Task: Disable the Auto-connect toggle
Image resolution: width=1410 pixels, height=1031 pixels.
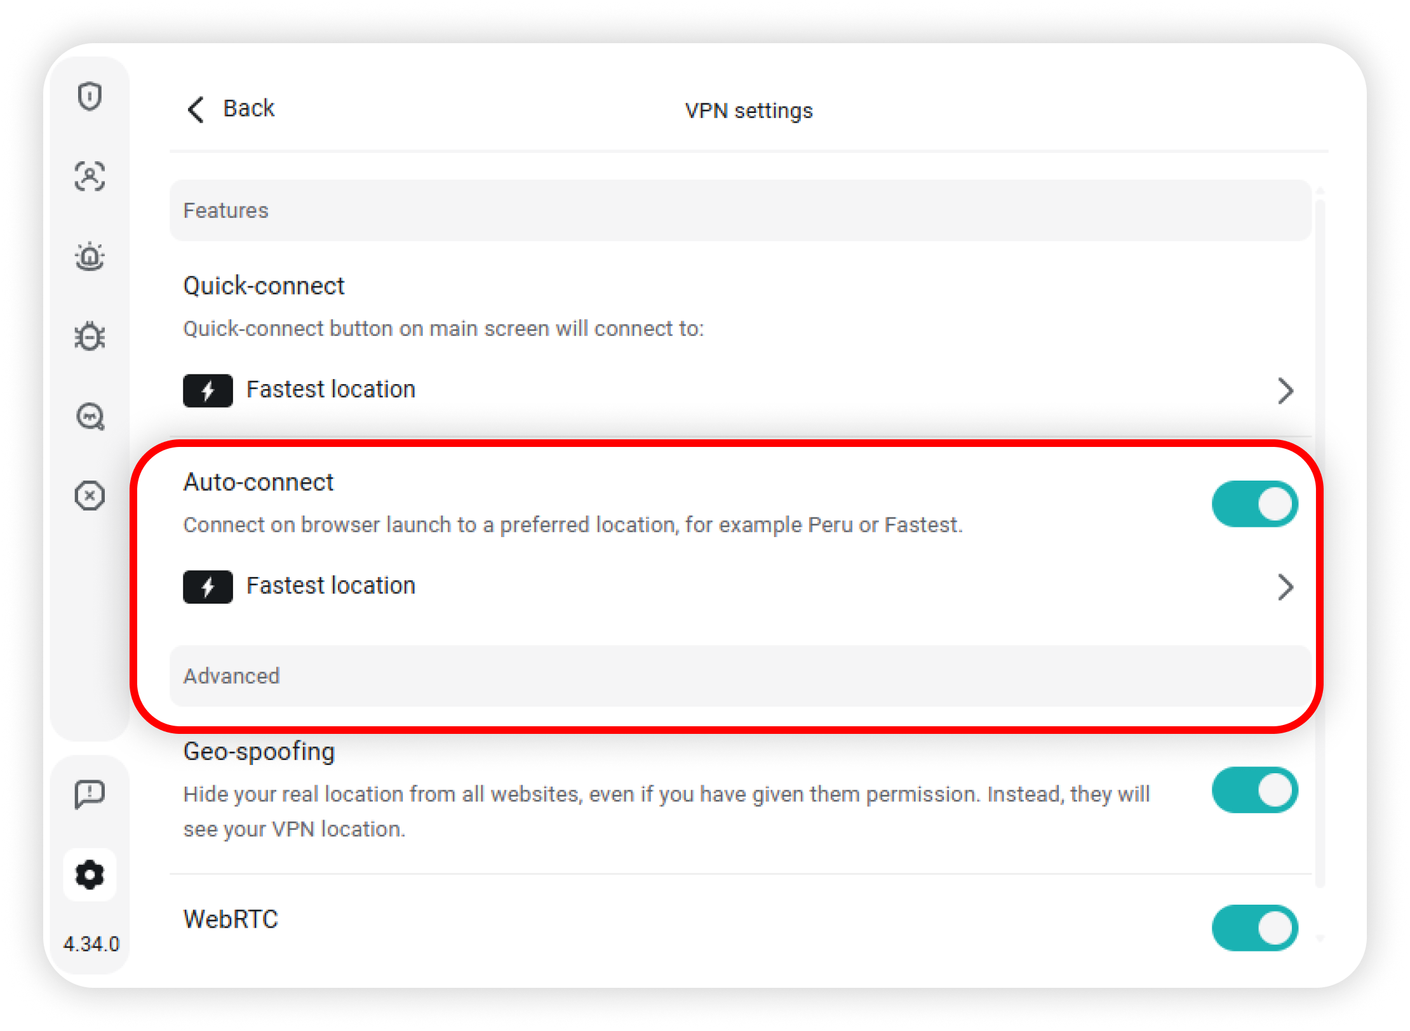Action: [x=1254, y=504]
